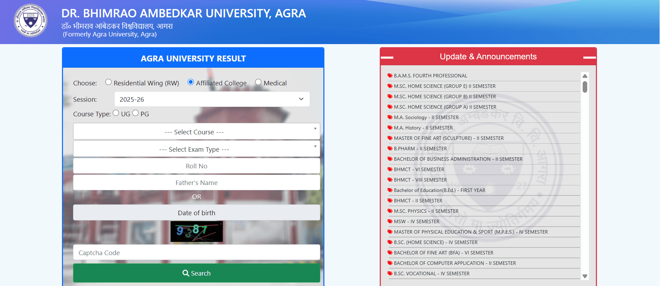661x286 pixels.
Task: Click tag icon beside BACHELOR OF COMPUTER APPLICATION
Action: [x=390, y=263]
